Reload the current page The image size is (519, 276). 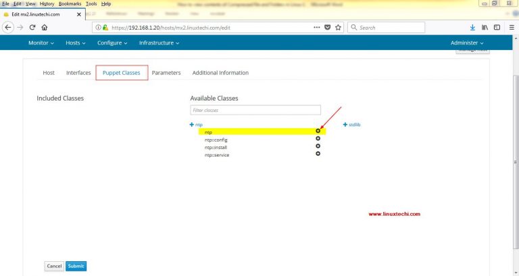pyautogui.click(x=32, y=28)
